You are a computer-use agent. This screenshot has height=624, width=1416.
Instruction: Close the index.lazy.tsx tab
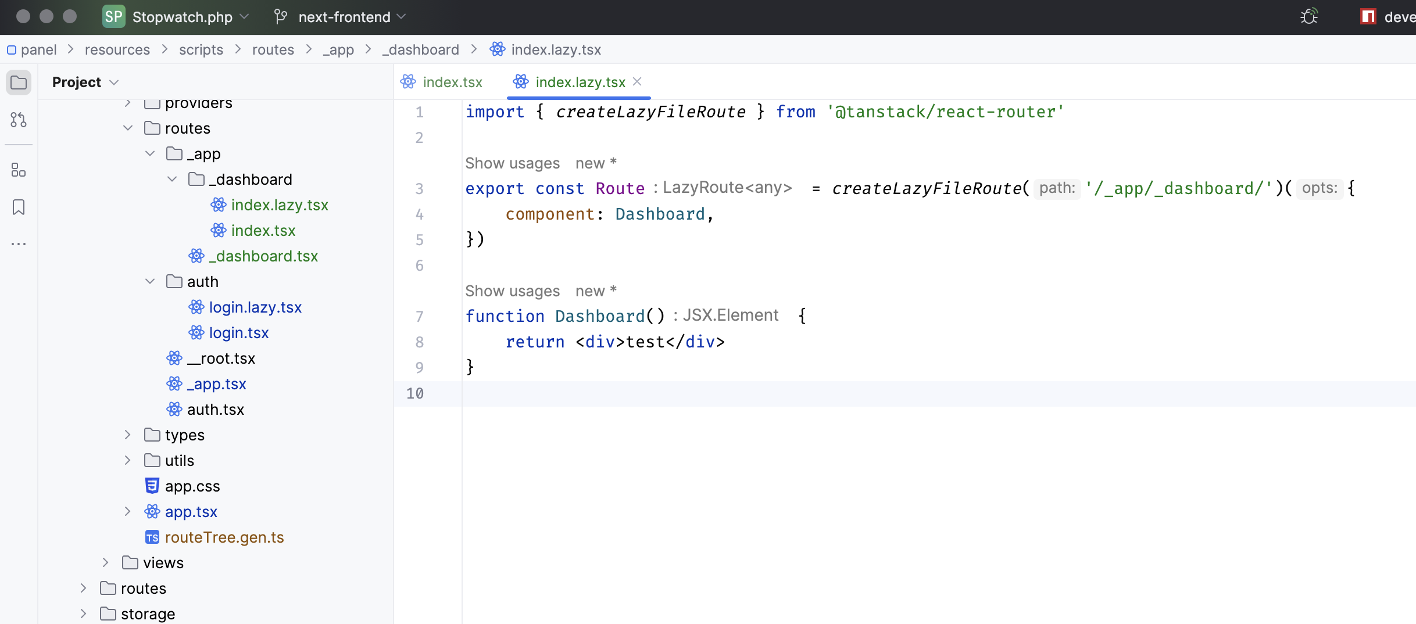coord(637,81)
